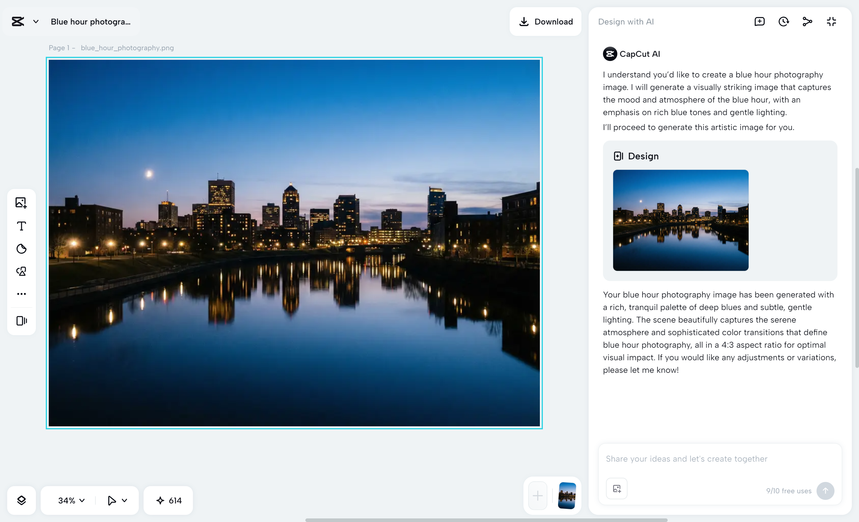Screen dimensions: 859x522
Task: Open the Layers panel icon
Action: (x=21, y=500)
